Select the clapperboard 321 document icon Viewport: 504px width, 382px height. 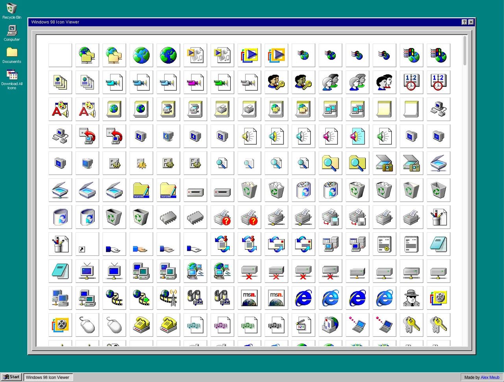(x=303, y=325)
